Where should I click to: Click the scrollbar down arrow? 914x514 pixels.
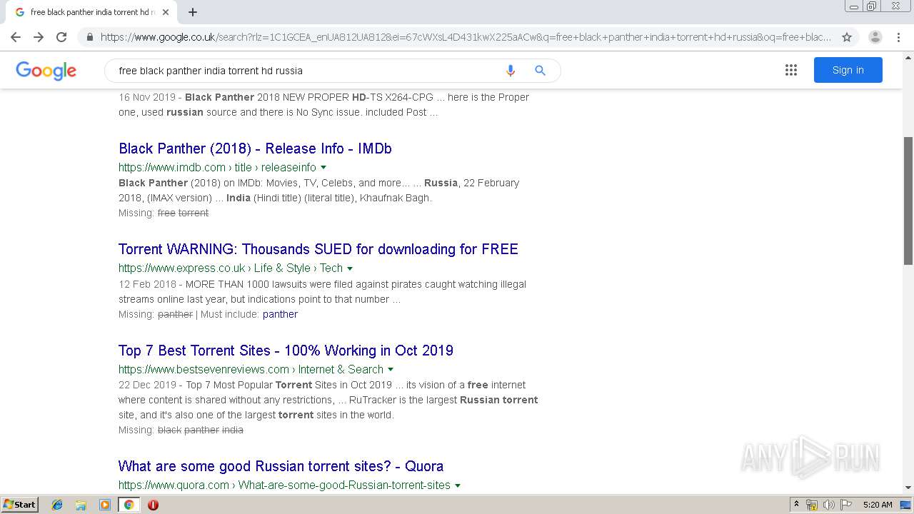[908, 488]
